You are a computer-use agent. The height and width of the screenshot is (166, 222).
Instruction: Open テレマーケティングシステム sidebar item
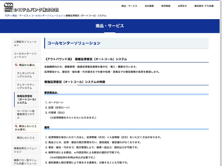[26, 86]
